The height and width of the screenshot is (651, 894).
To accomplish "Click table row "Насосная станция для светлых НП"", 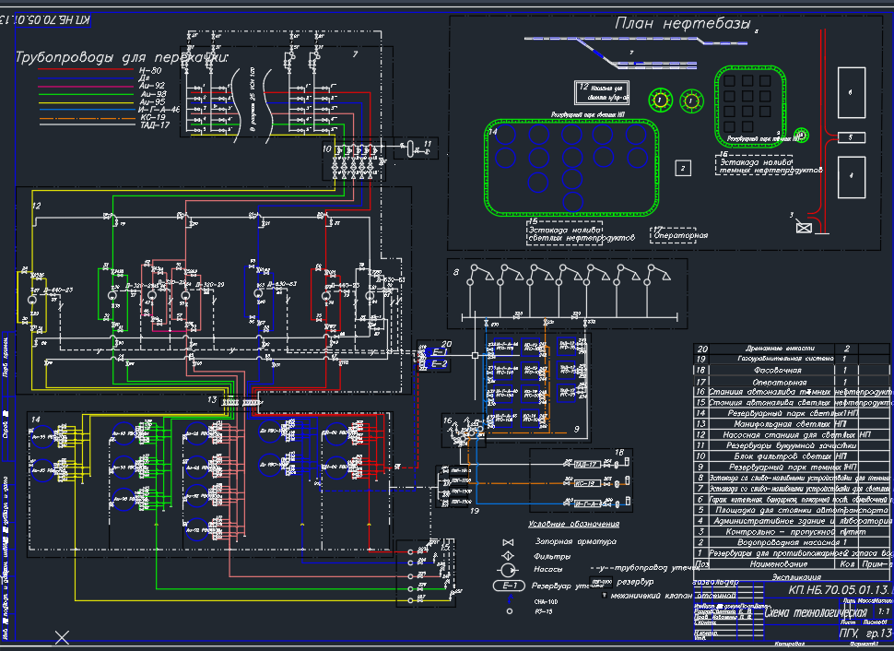I will 792,434.
